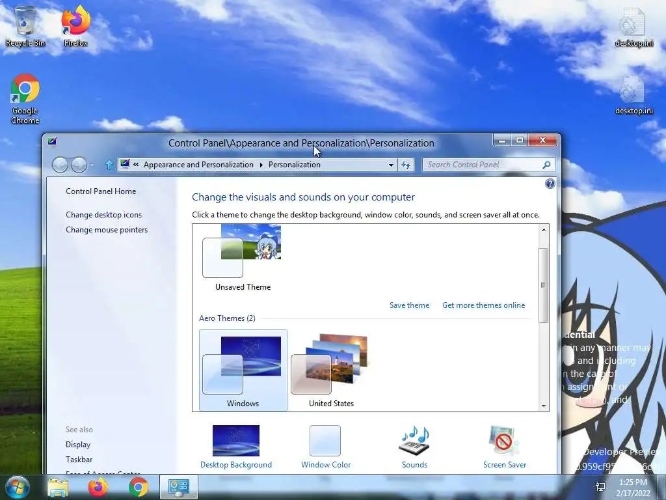Launch Chrome from the taskbar

[138, 488]
